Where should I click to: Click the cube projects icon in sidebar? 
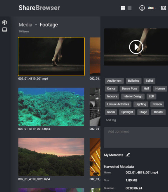(4, 22)
